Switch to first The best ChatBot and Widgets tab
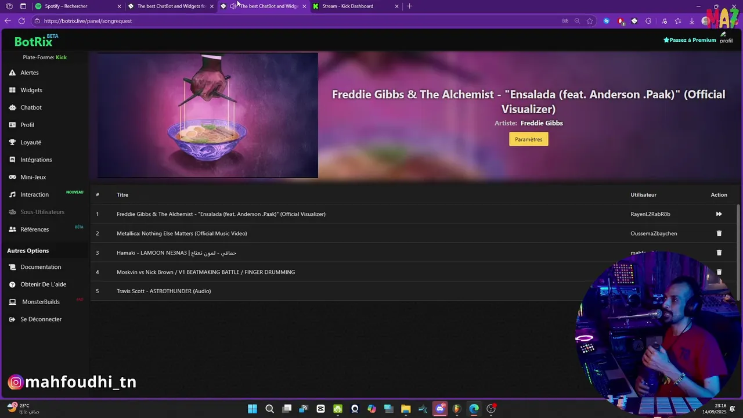Screen dimensions: 743x418 pyautogui.click(x=171, y=6)
